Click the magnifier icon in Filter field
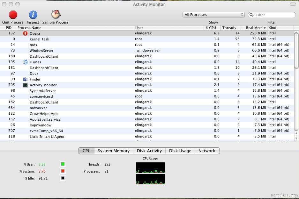 pos(252,15)
